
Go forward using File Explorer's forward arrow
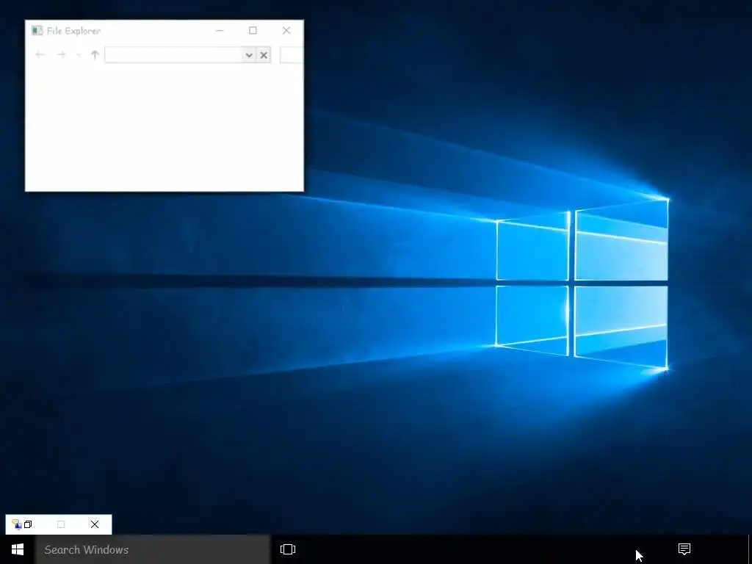[x=61, y=54]
